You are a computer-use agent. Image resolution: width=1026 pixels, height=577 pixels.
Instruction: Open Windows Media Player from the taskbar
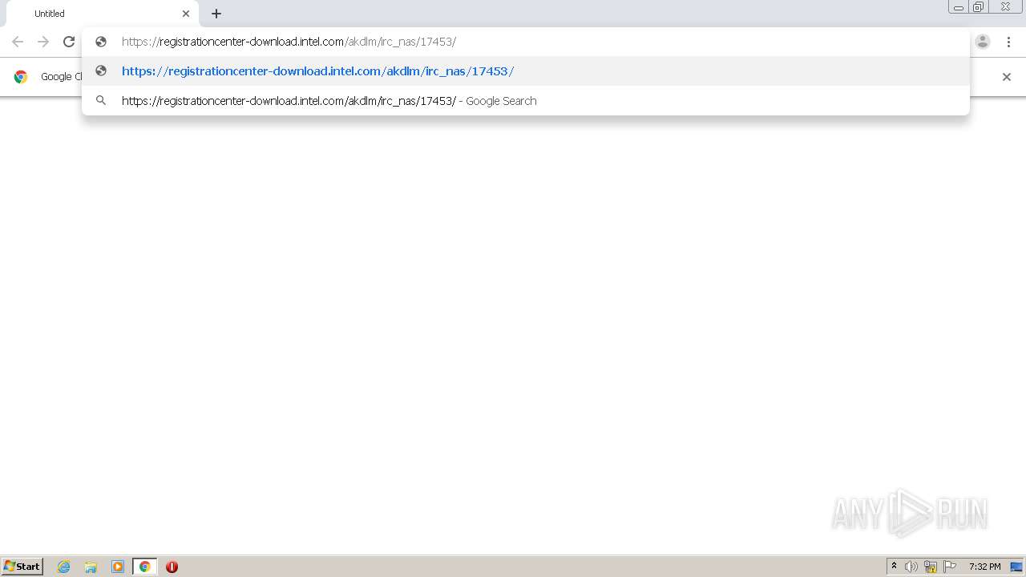click(118, 567)
